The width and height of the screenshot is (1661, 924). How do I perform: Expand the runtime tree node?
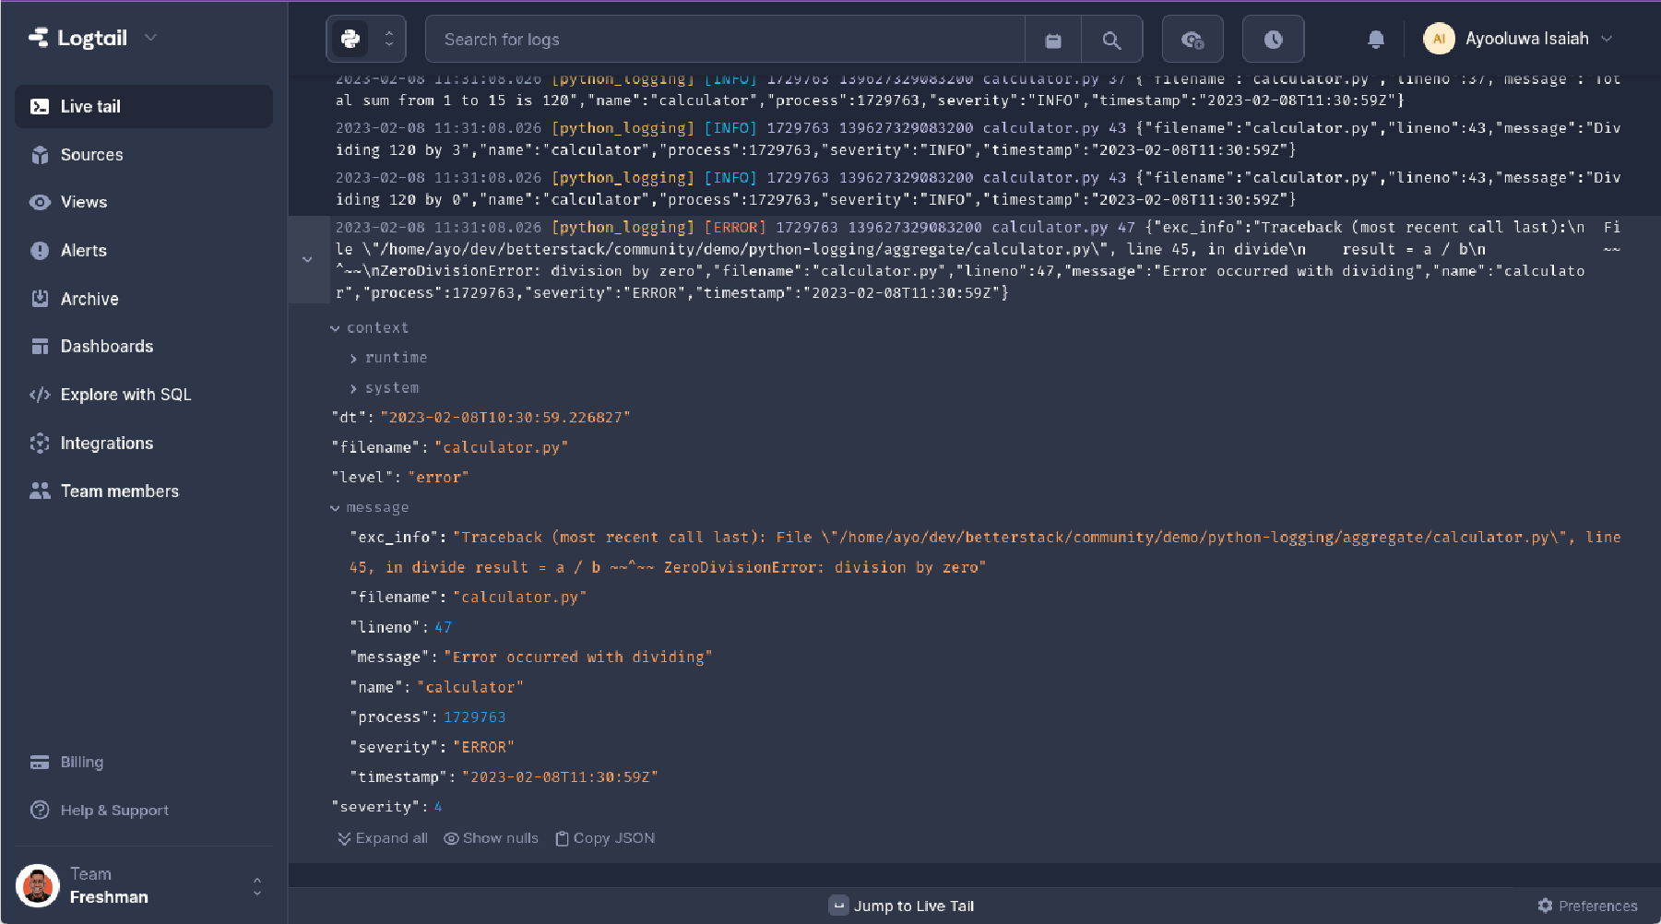pos(353,358)
